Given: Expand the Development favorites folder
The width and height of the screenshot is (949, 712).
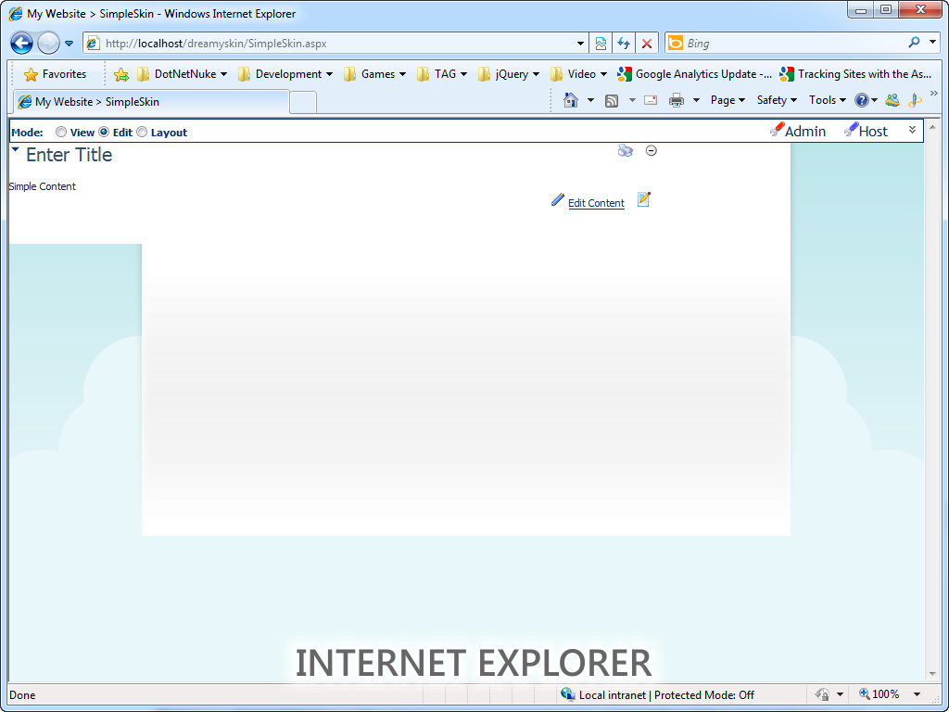Looking at the screenshot, I should pyautogui.click(x=285, y=74).
